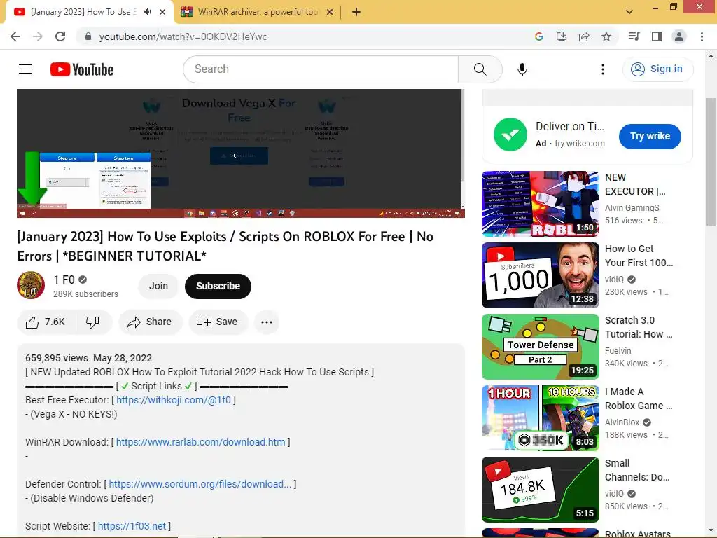Play the Small Channels 184.8K views thumbnail
717x538 pixels.
[x=541, y=489]
